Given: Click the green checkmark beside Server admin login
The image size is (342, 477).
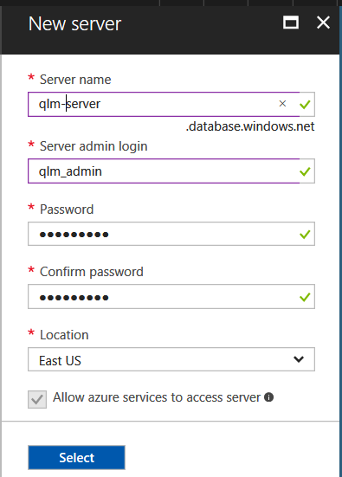Looking at the screenshot, I should [x=305, y=171].
